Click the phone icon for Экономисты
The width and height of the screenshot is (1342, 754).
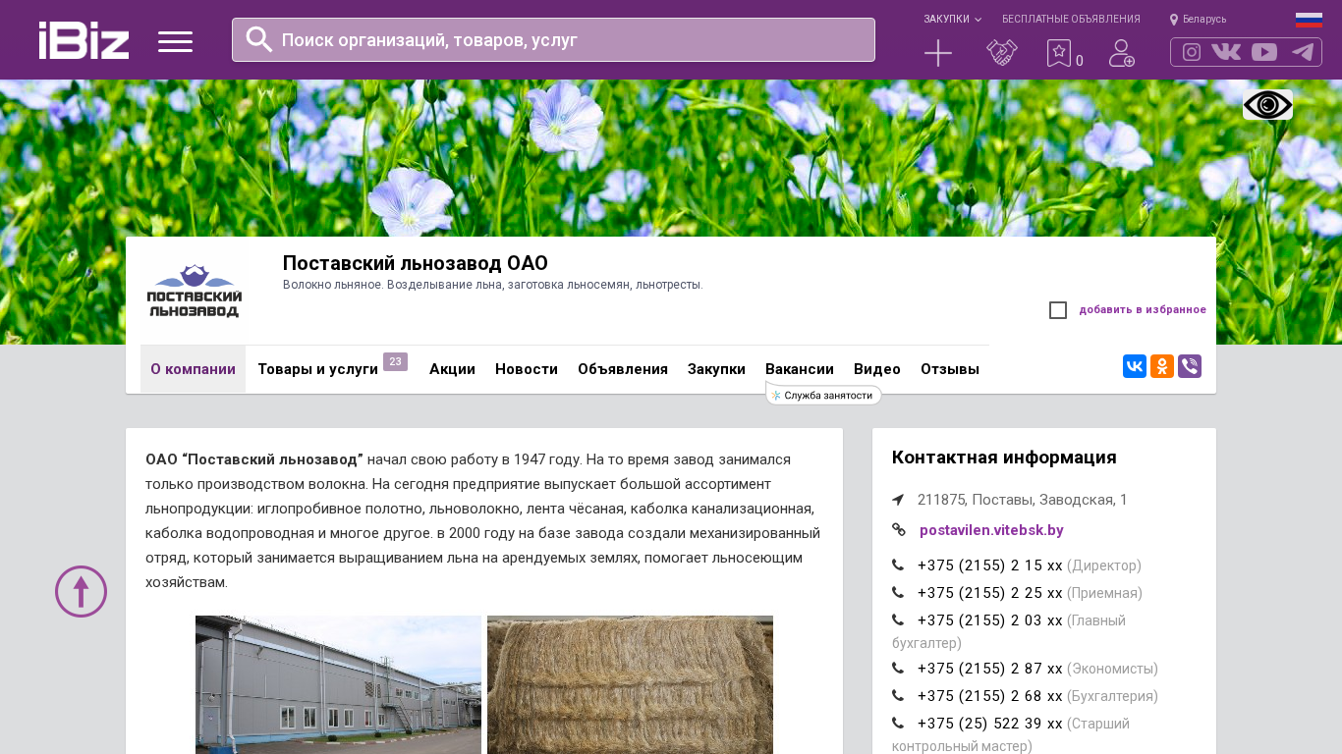pyautogui.click(x=898, y=669)
